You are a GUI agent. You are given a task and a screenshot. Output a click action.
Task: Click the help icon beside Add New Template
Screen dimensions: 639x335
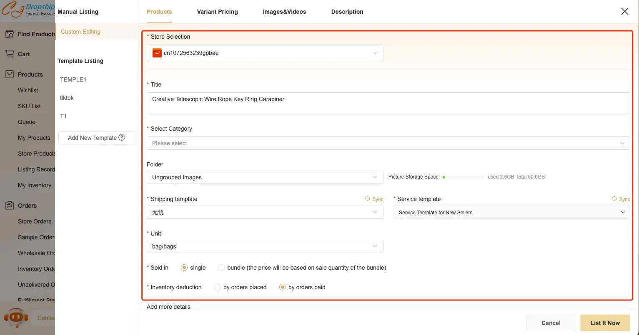click(x=122, y=138)
